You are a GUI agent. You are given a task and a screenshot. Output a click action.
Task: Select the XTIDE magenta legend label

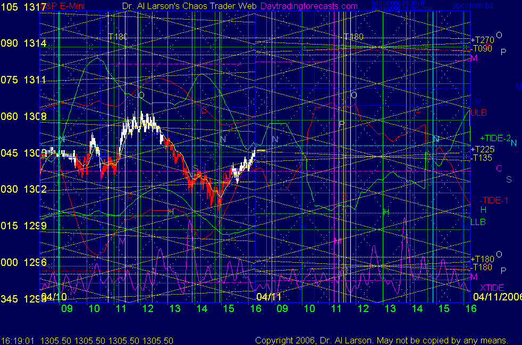pos(492,288)
